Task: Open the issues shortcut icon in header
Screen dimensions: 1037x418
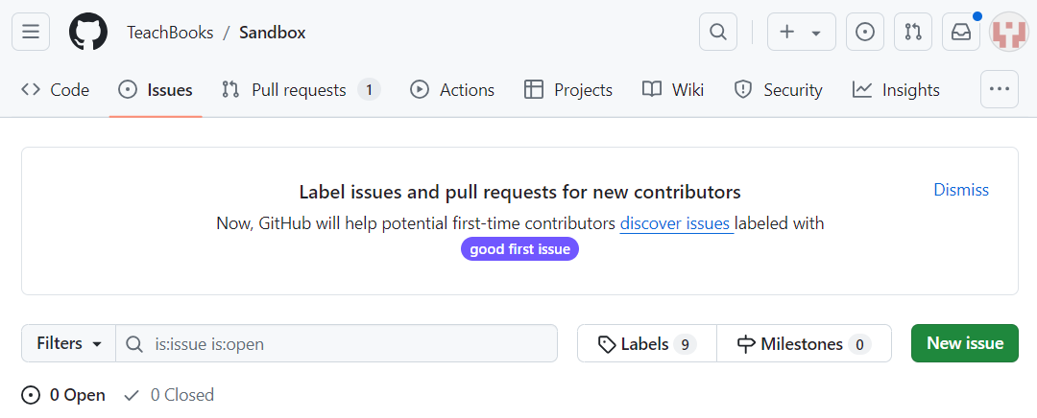Action: pos(865,32)
